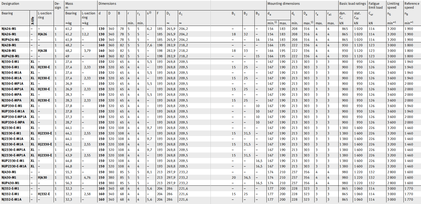Image resolution: width=421 pixels, height=204 pixels.
Task: Click the Designation column header
Action: point(10,4)
